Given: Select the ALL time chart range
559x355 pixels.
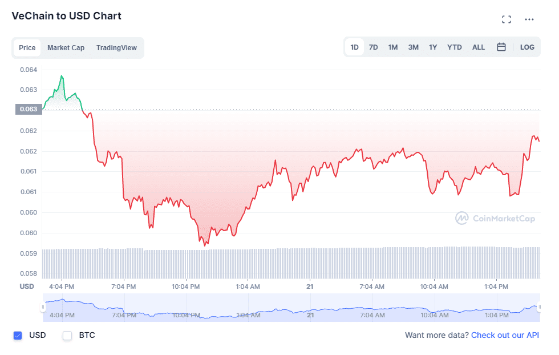Looking at the screenshot, I should coord(478,47).
